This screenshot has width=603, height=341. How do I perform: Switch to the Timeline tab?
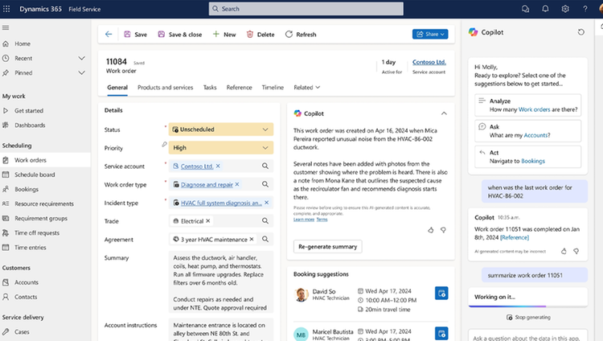[x=273, y=88]
